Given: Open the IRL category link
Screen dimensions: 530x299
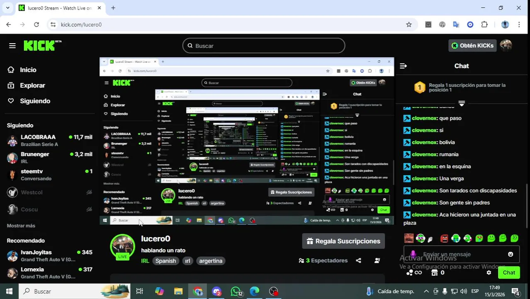Looking at the screenshot, I should tap(145, 261).
